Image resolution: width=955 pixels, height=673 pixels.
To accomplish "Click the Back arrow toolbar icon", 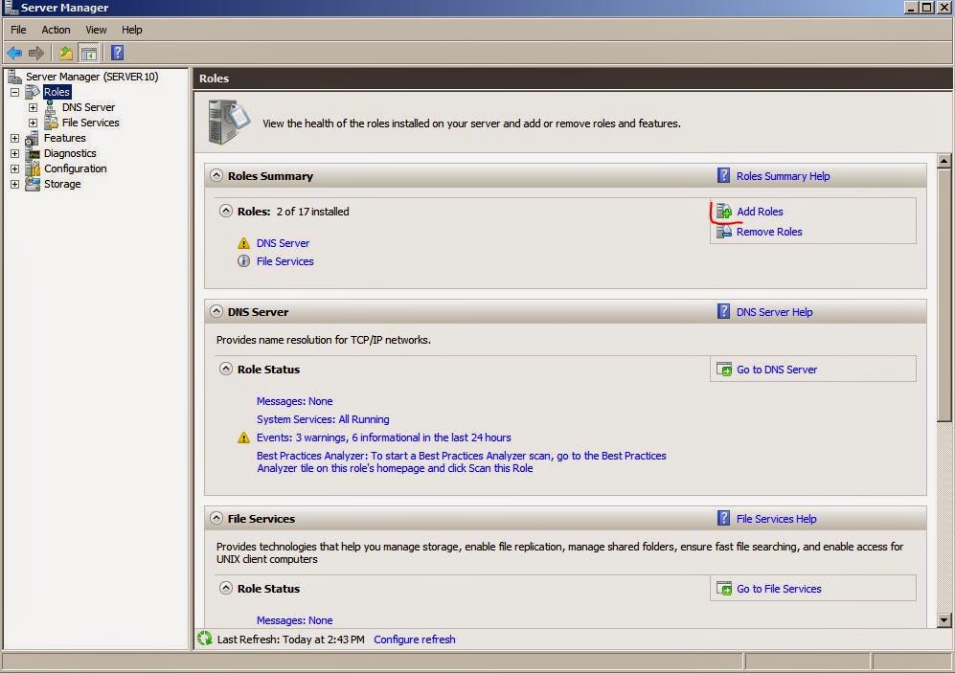I will 14,54.
